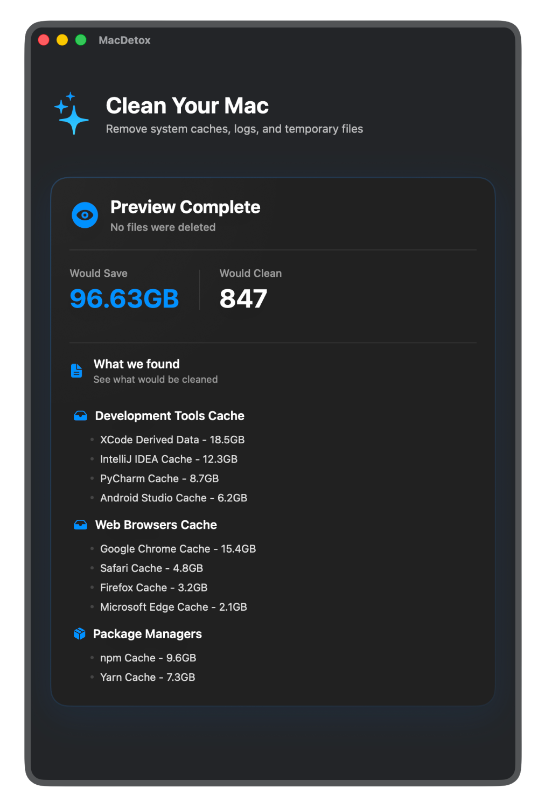The height and width of the screenshot is (809, 559).
Task: Select the XCode Derived Data entry
Action: (x=172, y=440)
